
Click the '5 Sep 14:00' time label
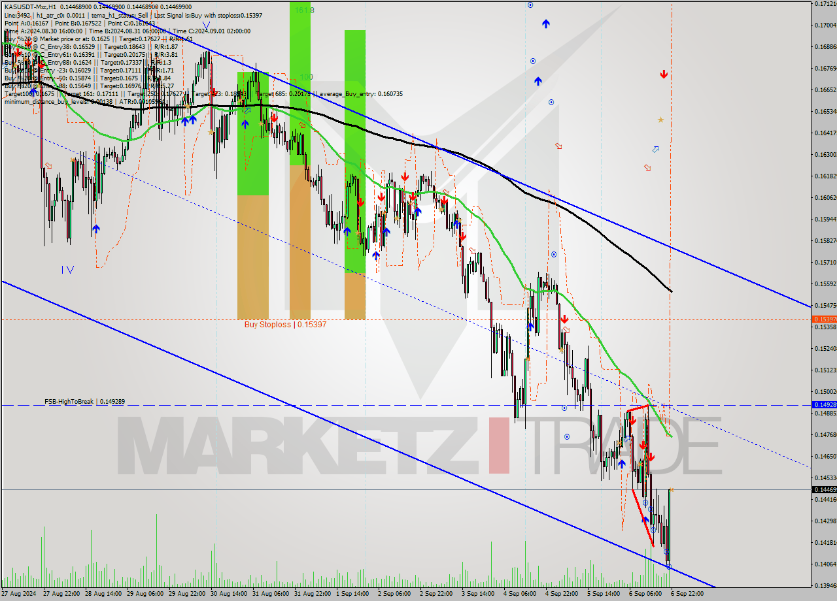tap(604, 594)
